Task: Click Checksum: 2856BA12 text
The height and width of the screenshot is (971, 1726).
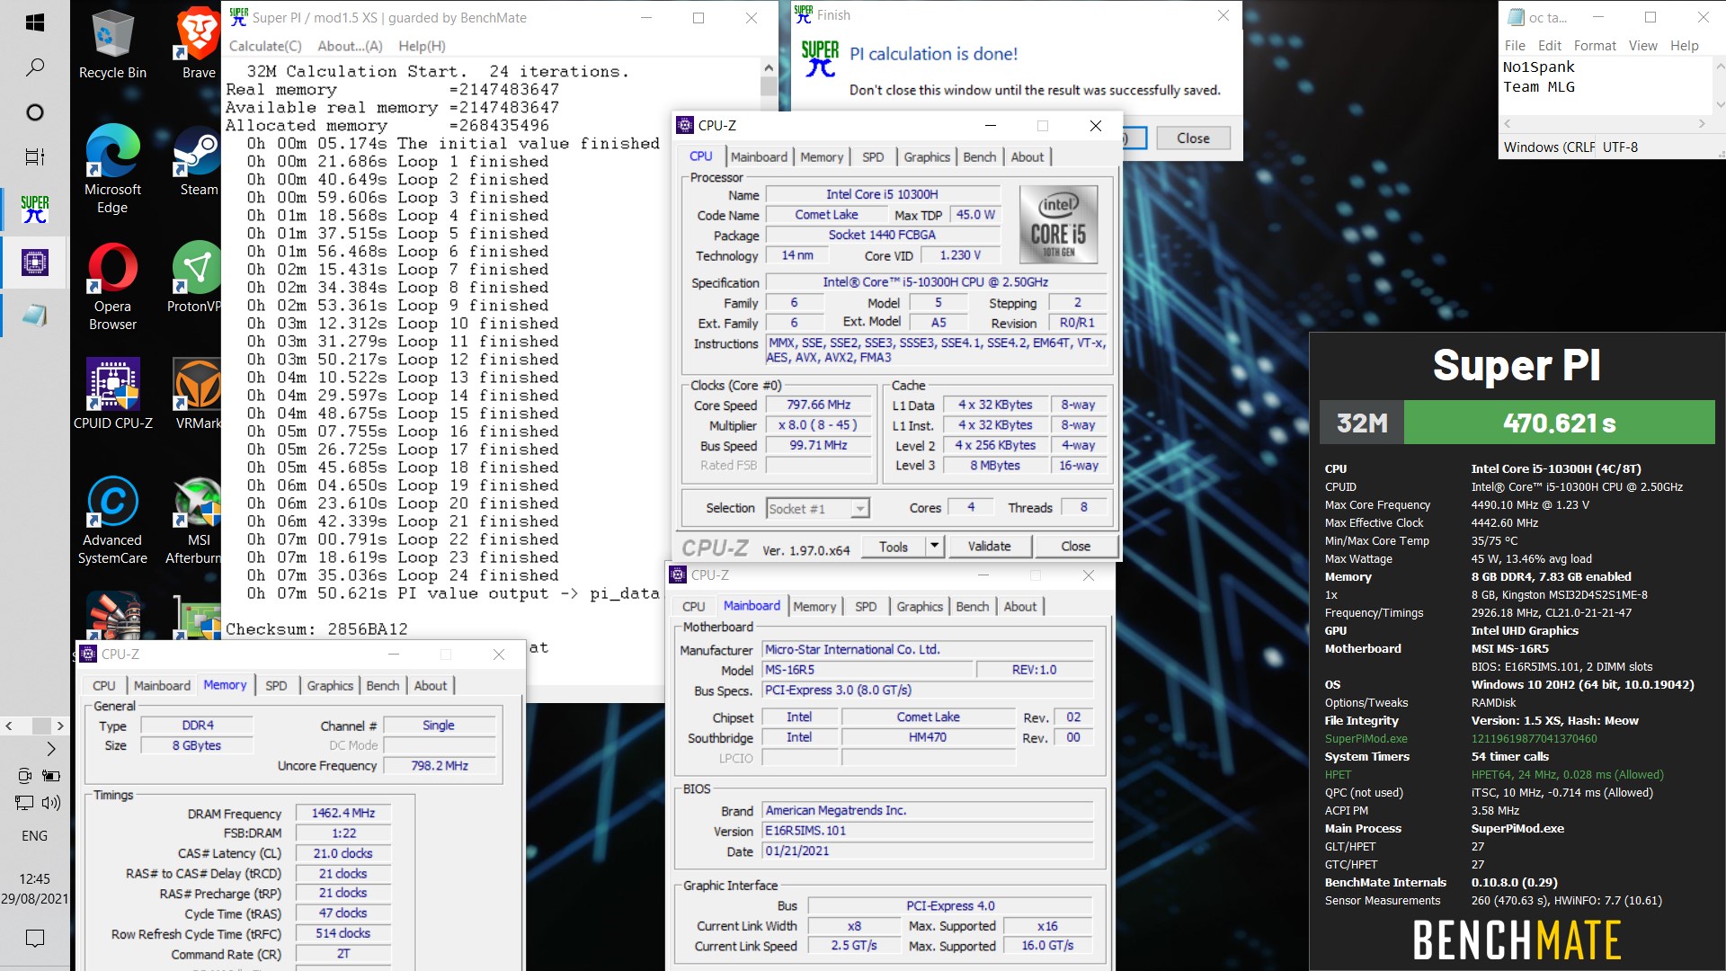Action: 316,629
